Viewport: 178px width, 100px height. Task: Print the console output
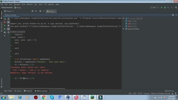tap(8, 26)
